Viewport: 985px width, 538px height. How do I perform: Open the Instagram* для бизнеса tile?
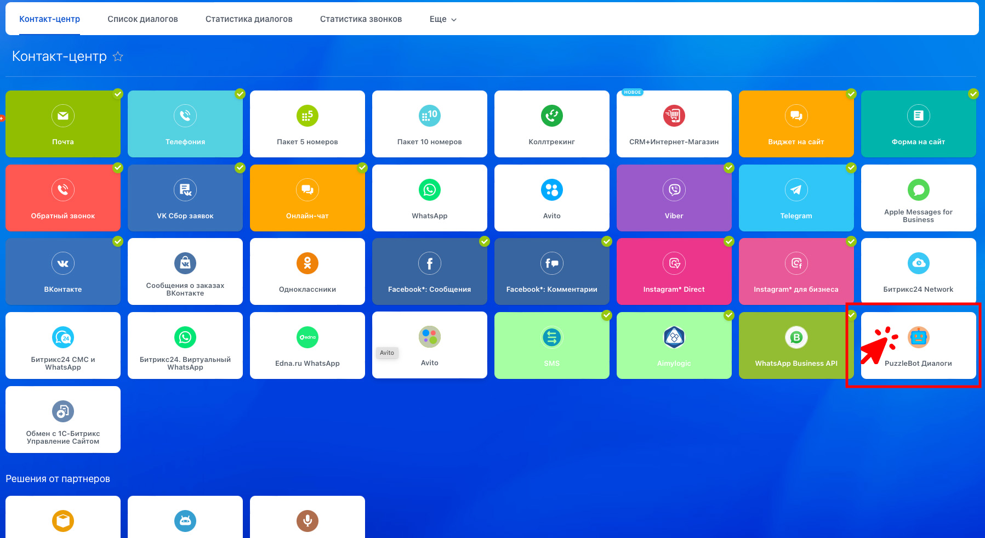796,271
